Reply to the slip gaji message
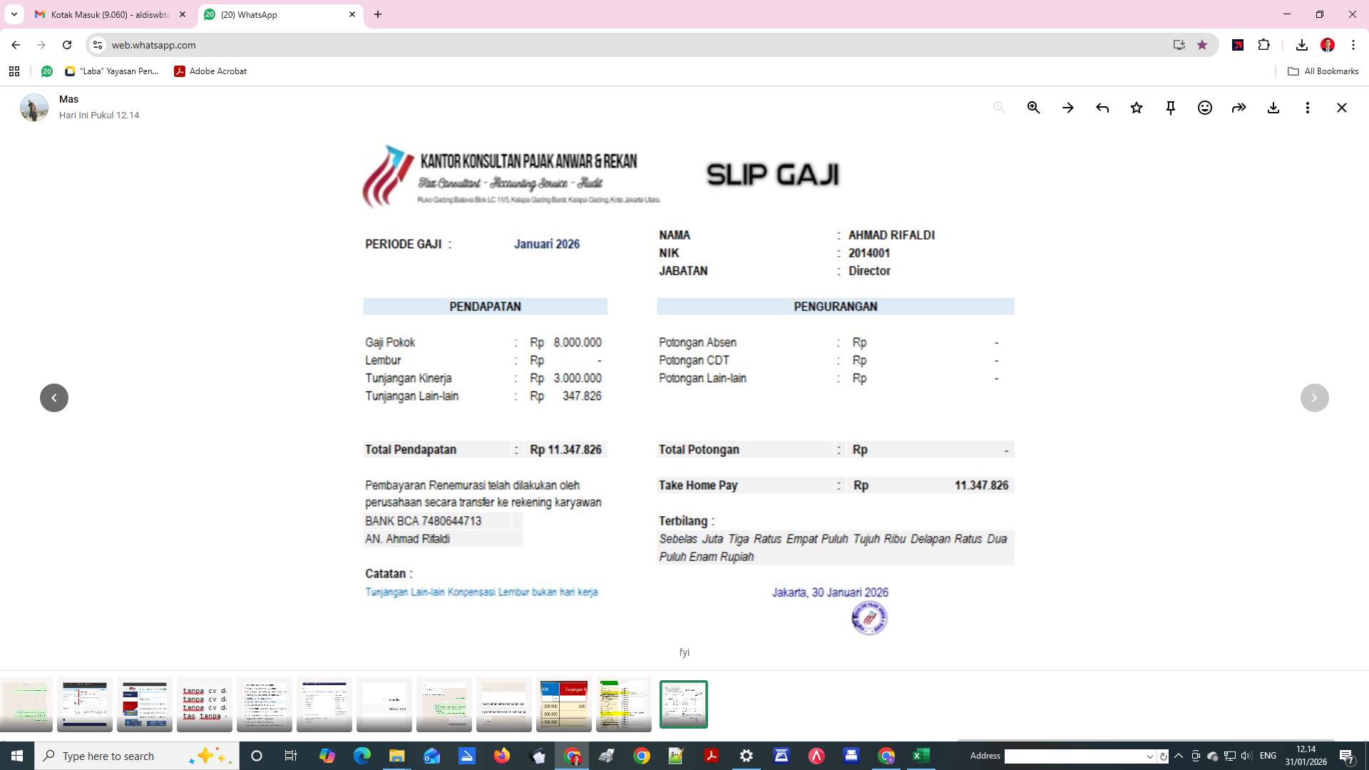 1102,108
